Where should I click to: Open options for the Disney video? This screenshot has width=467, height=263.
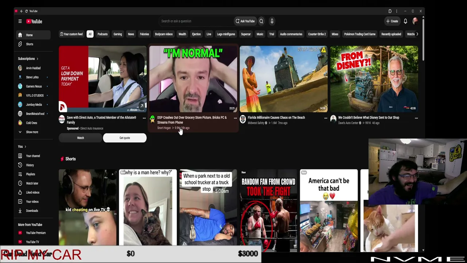[416, 118]
